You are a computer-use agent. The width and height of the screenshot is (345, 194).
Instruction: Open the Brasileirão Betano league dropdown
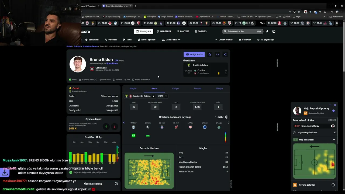pyautogui.click(x=140, y=96)
